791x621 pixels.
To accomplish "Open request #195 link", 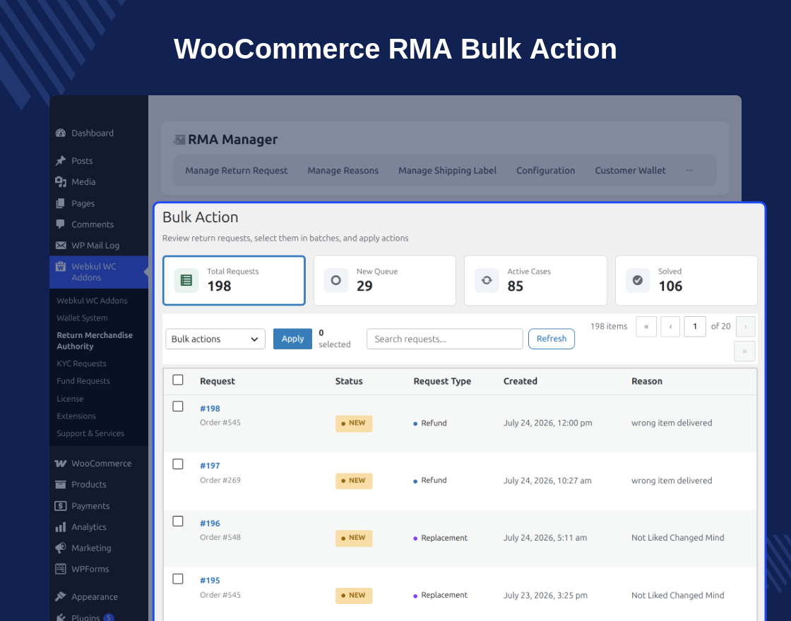I will [210, 581].
